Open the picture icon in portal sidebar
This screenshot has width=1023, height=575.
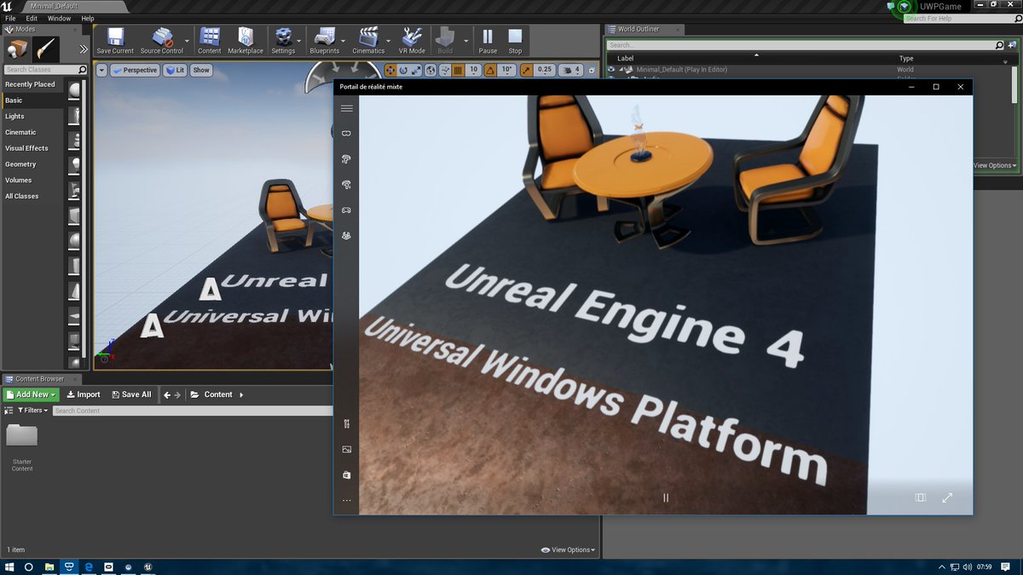(x=346, y=449)
